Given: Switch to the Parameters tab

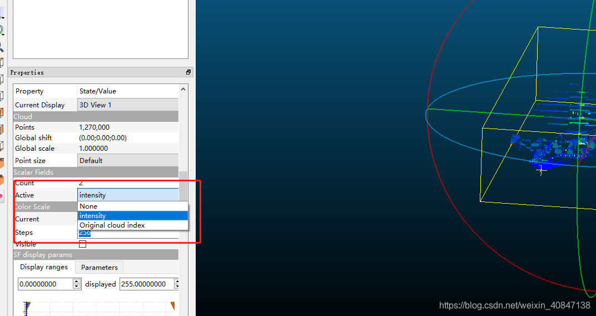Looking at the screenshot, I should click(99, 268).
